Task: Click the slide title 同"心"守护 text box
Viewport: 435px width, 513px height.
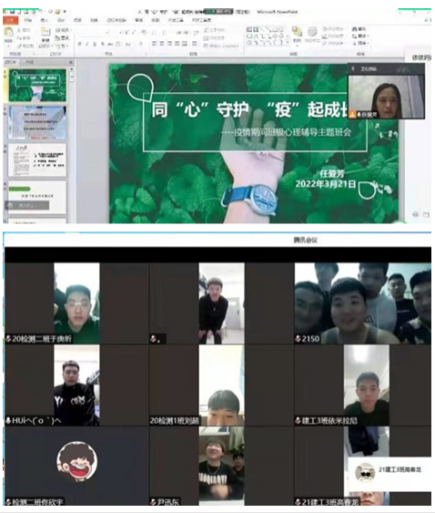Action: coord(250,109)
